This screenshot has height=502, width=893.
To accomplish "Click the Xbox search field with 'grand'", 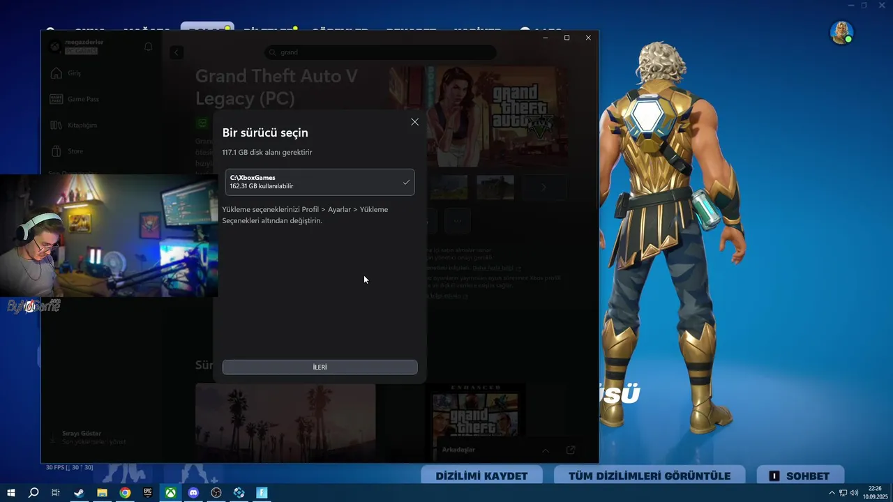I will click(x=380, y=52).
